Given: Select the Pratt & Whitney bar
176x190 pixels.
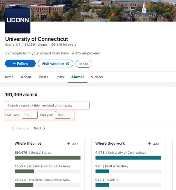Looking at the screenshot, I should click(128, 171).
